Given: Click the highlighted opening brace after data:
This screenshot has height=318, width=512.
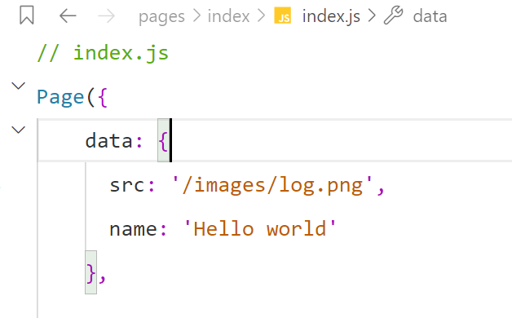Looking at the screenshot, I should [x=164, y=140].
